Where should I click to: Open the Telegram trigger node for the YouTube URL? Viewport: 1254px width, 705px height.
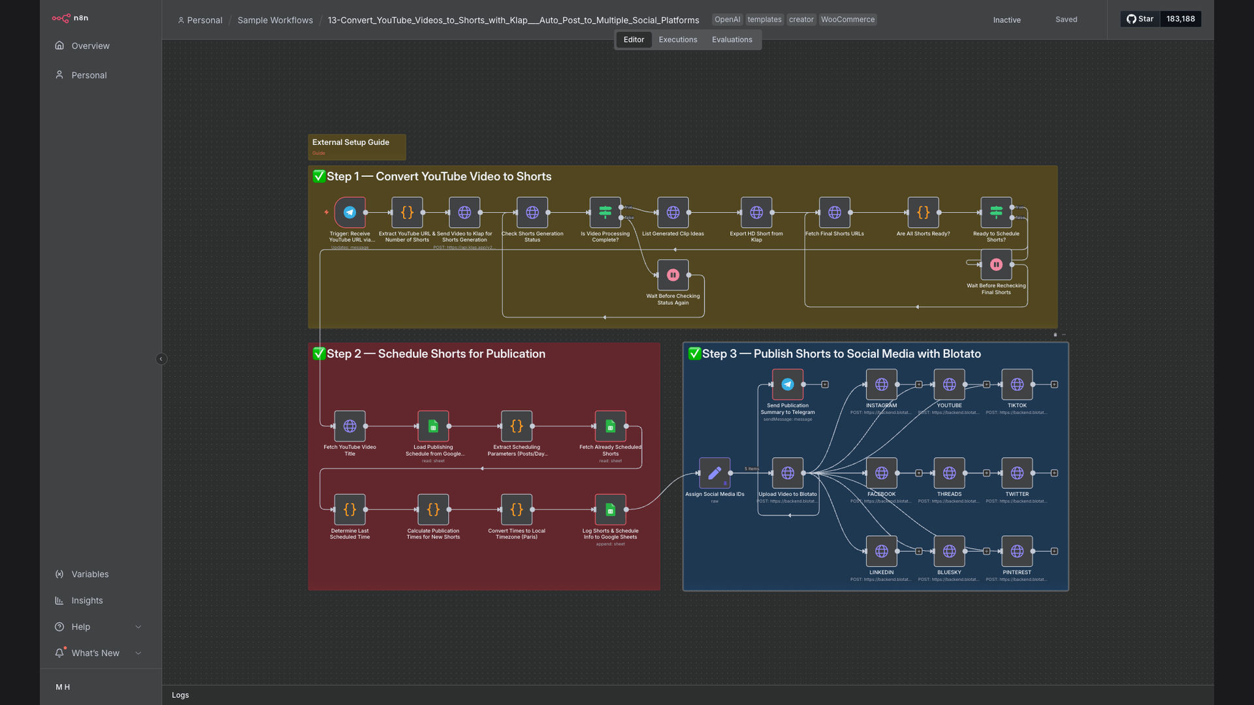(349, 212)
